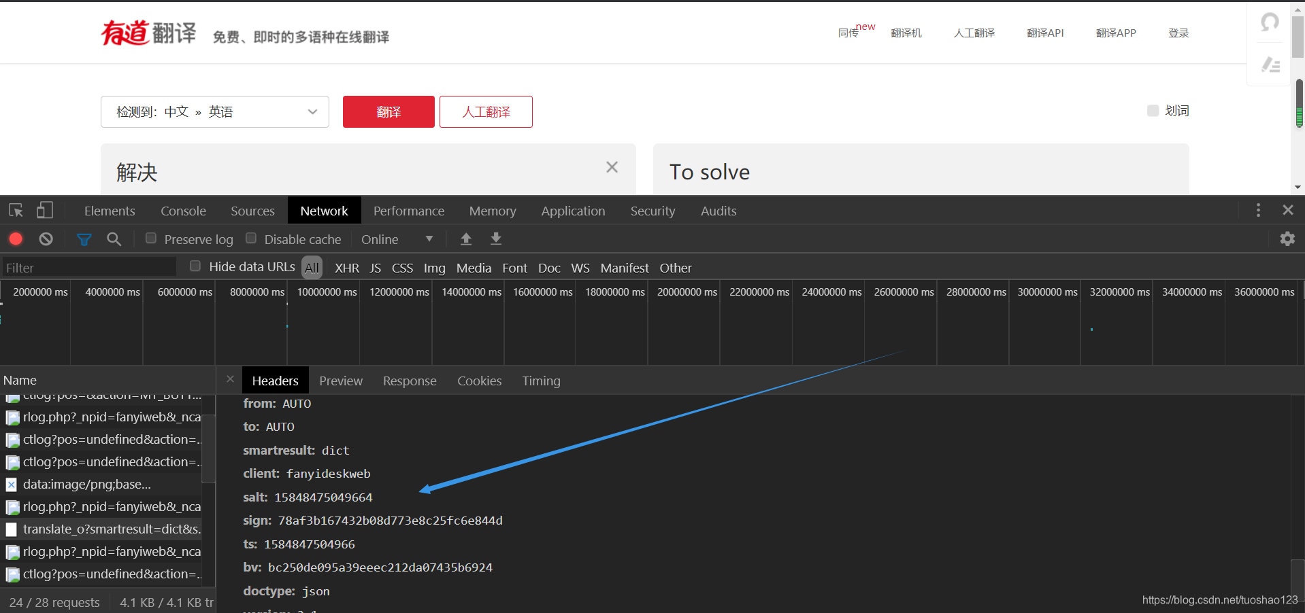Open DevTools three-dot menu
Image resolution: width=1305 pixels, height=613 pixels.
pyautogui.click(x=1258, y=210)
